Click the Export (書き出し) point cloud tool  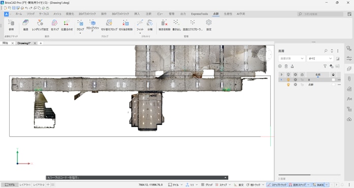(x=176, y=25)
